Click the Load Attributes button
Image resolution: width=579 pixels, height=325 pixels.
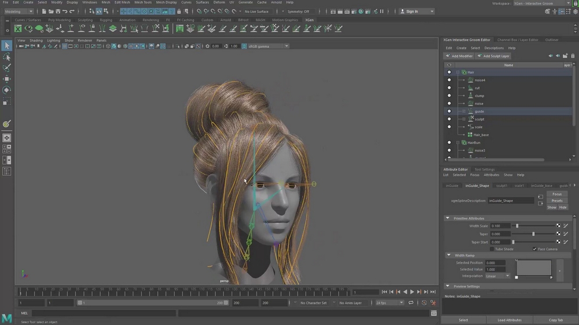click(x=509, y=320)
